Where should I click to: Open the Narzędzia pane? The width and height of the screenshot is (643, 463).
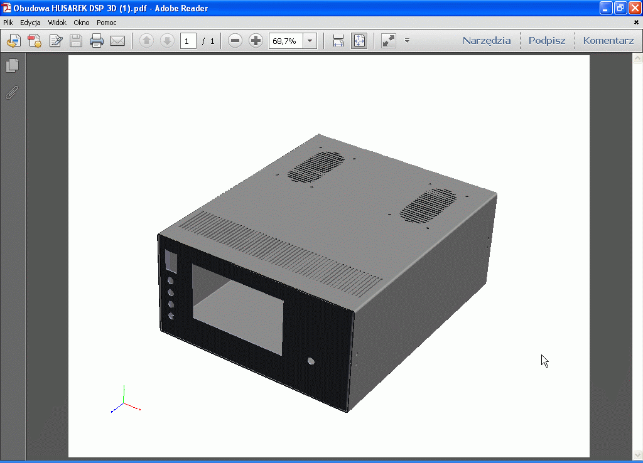pos(487,41)
